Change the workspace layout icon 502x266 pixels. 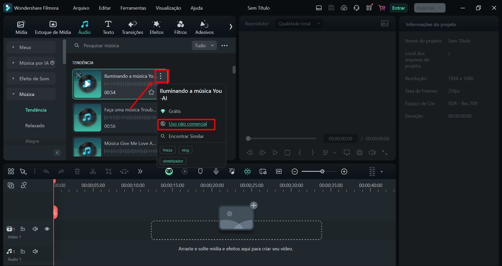[x=319, y=8]
